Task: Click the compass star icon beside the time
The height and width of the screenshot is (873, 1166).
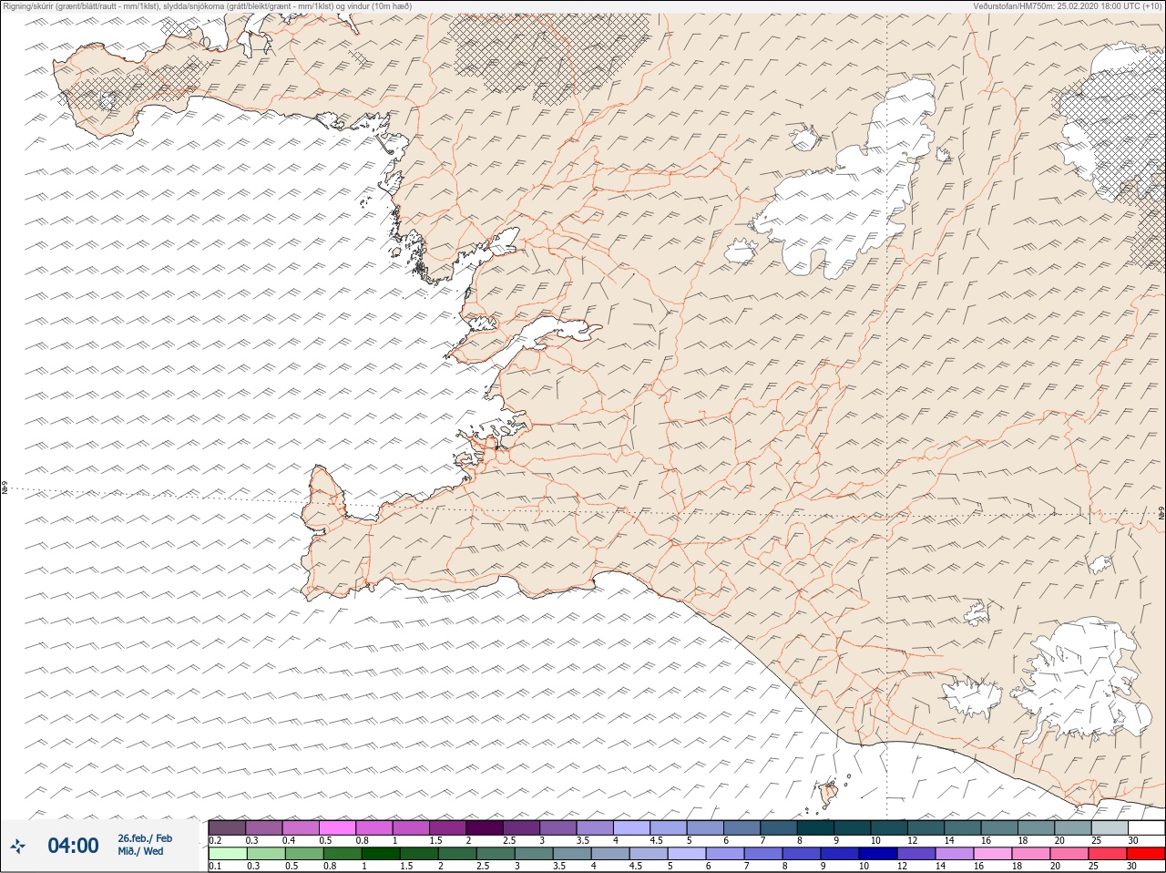Action: tap(18, 847)
